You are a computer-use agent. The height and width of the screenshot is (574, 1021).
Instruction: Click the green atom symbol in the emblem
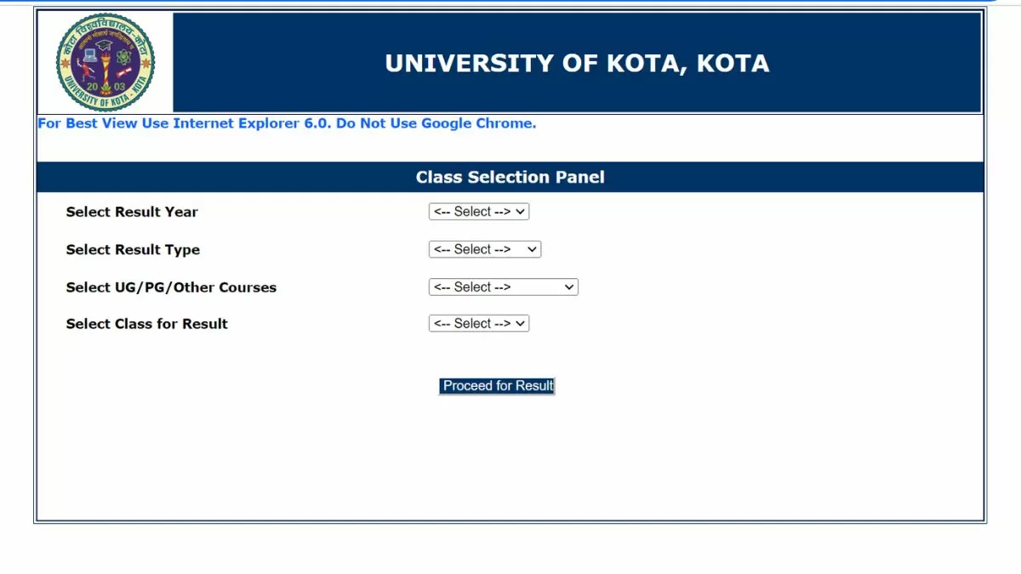124,57
